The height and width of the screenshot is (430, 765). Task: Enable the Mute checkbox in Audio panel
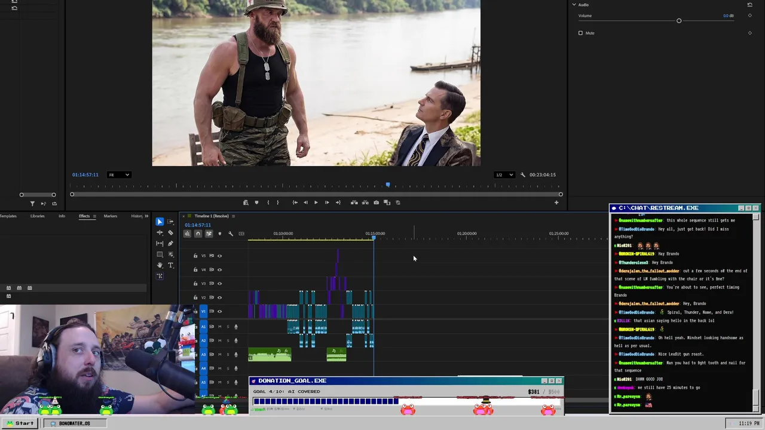(580, 33)
